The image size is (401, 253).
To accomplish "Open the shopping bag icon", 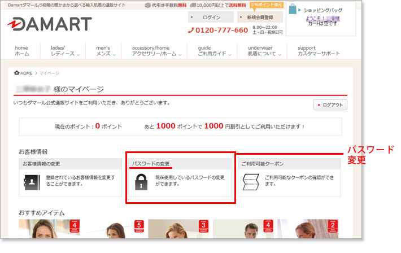I will click(x=293, y=9).
